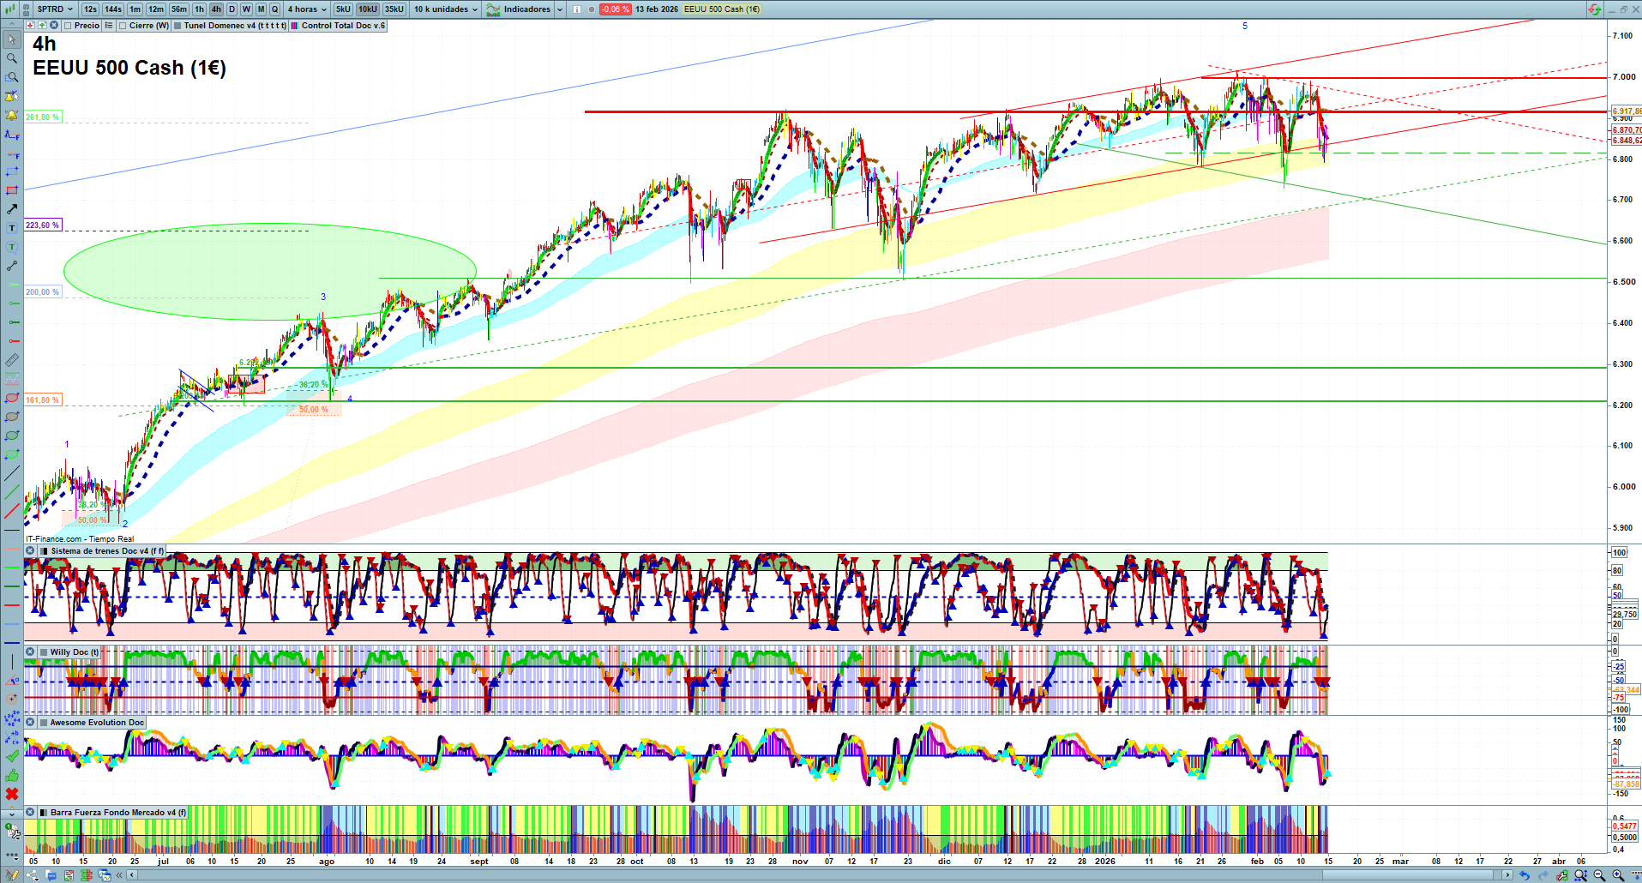The width and height of the screenshot is (1642, 883).
Task: Select the segment line tool
Action: pos(12,266)
